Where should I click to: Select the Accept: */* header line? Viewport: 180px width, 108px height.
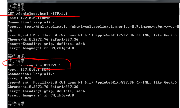(x=20, y=78)
